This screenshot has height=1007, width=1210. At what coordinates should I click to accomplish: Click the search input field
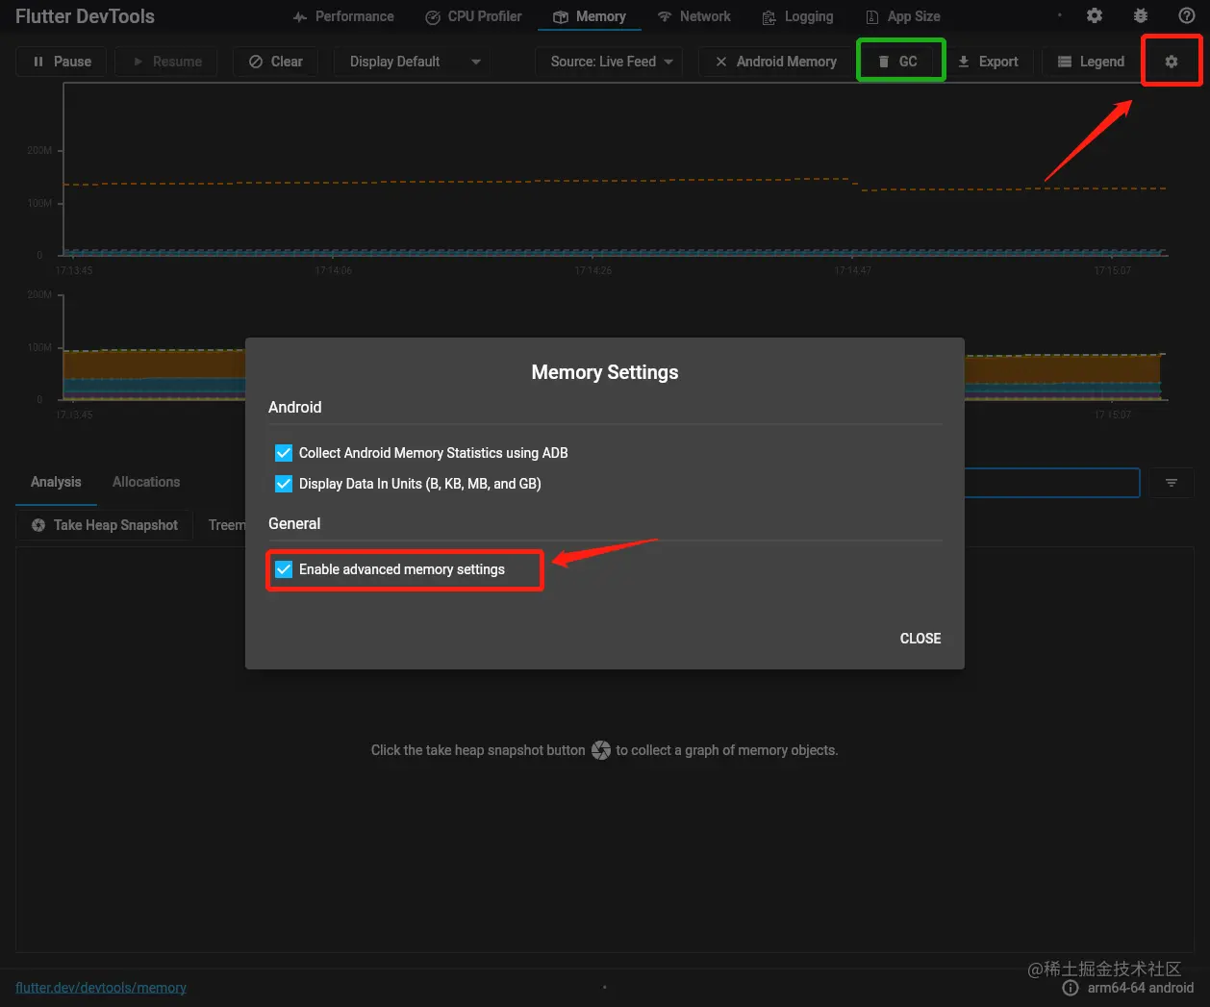coord(1051,483)
